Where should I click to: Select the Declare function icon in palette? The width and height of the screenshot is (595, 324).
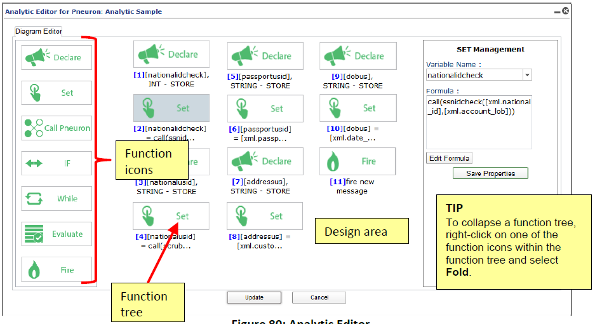pyautogui.click(x=56, y=57)
